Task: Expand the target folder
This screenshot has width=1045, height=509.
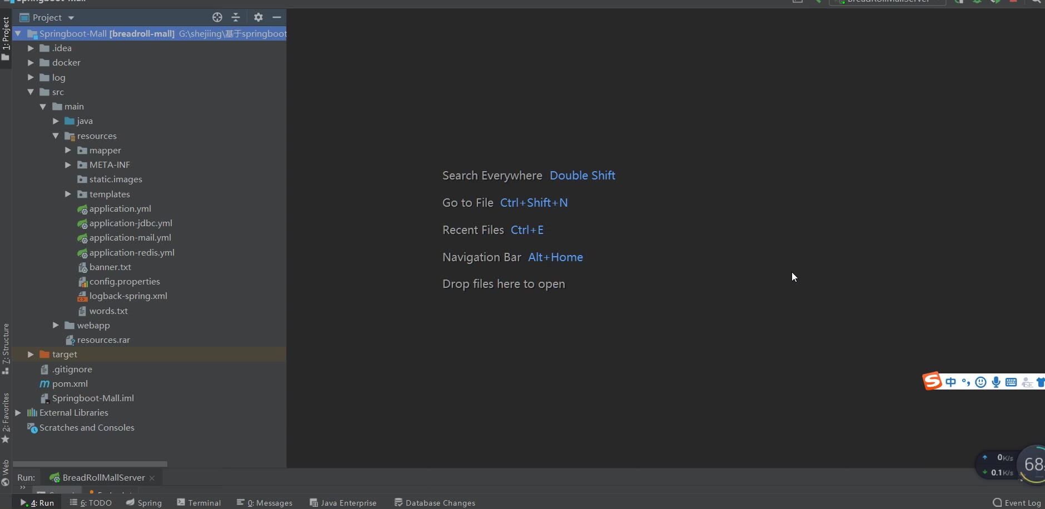Action: [31, 354]
